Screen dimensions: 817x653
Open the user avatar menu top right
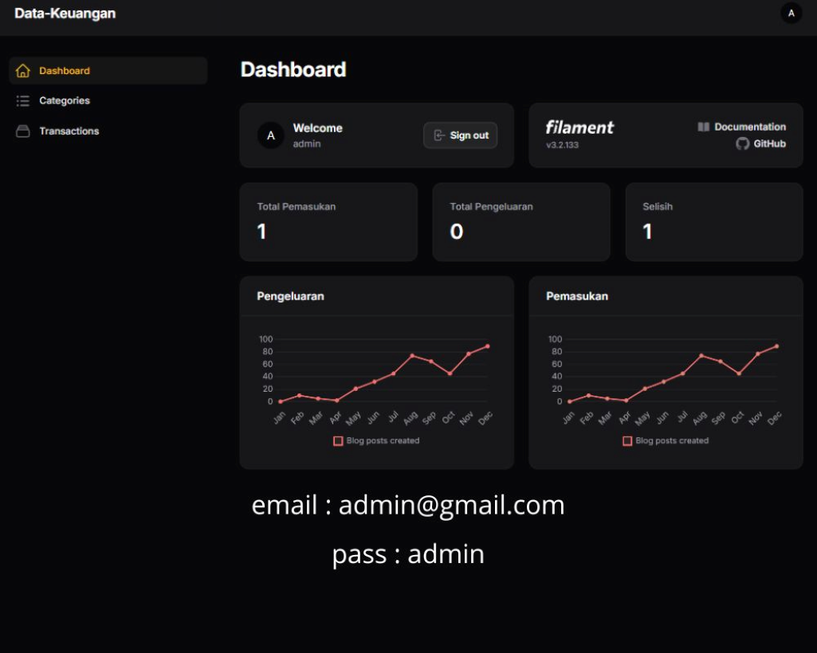791,14
